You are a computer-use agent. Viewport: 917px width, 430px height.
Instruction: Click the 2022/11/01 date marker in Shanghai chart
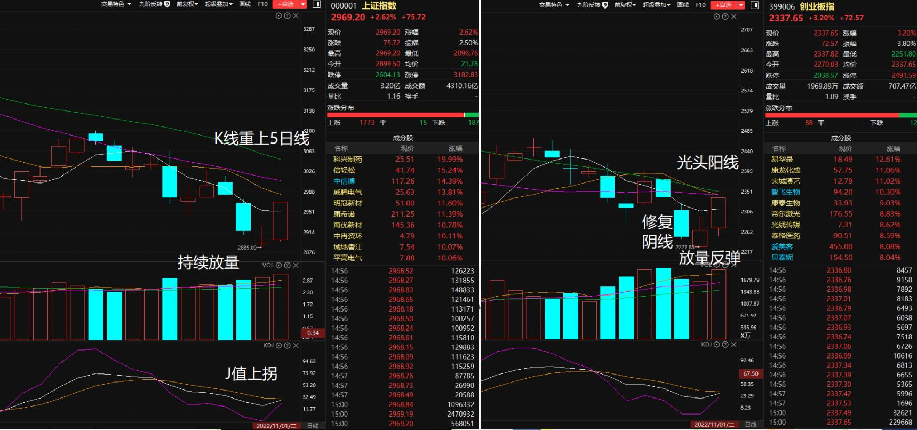point(275,426)
